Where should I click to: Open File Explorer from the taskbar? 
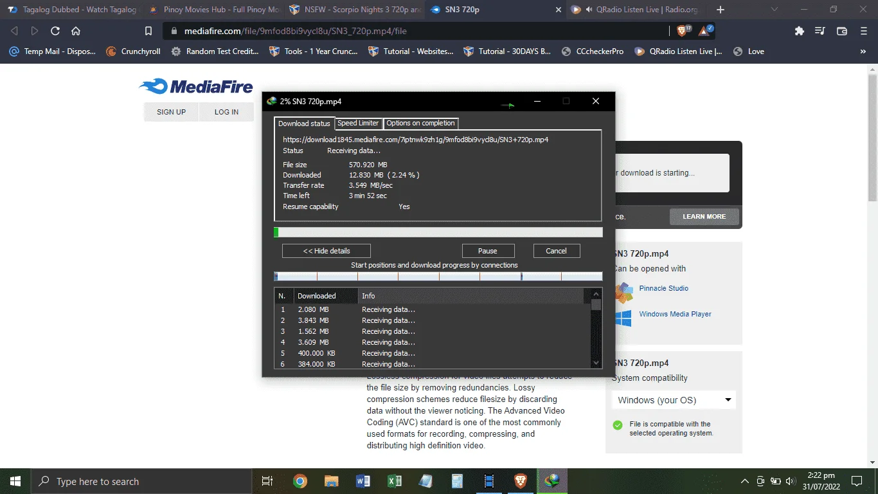click(x=332, y=481)
